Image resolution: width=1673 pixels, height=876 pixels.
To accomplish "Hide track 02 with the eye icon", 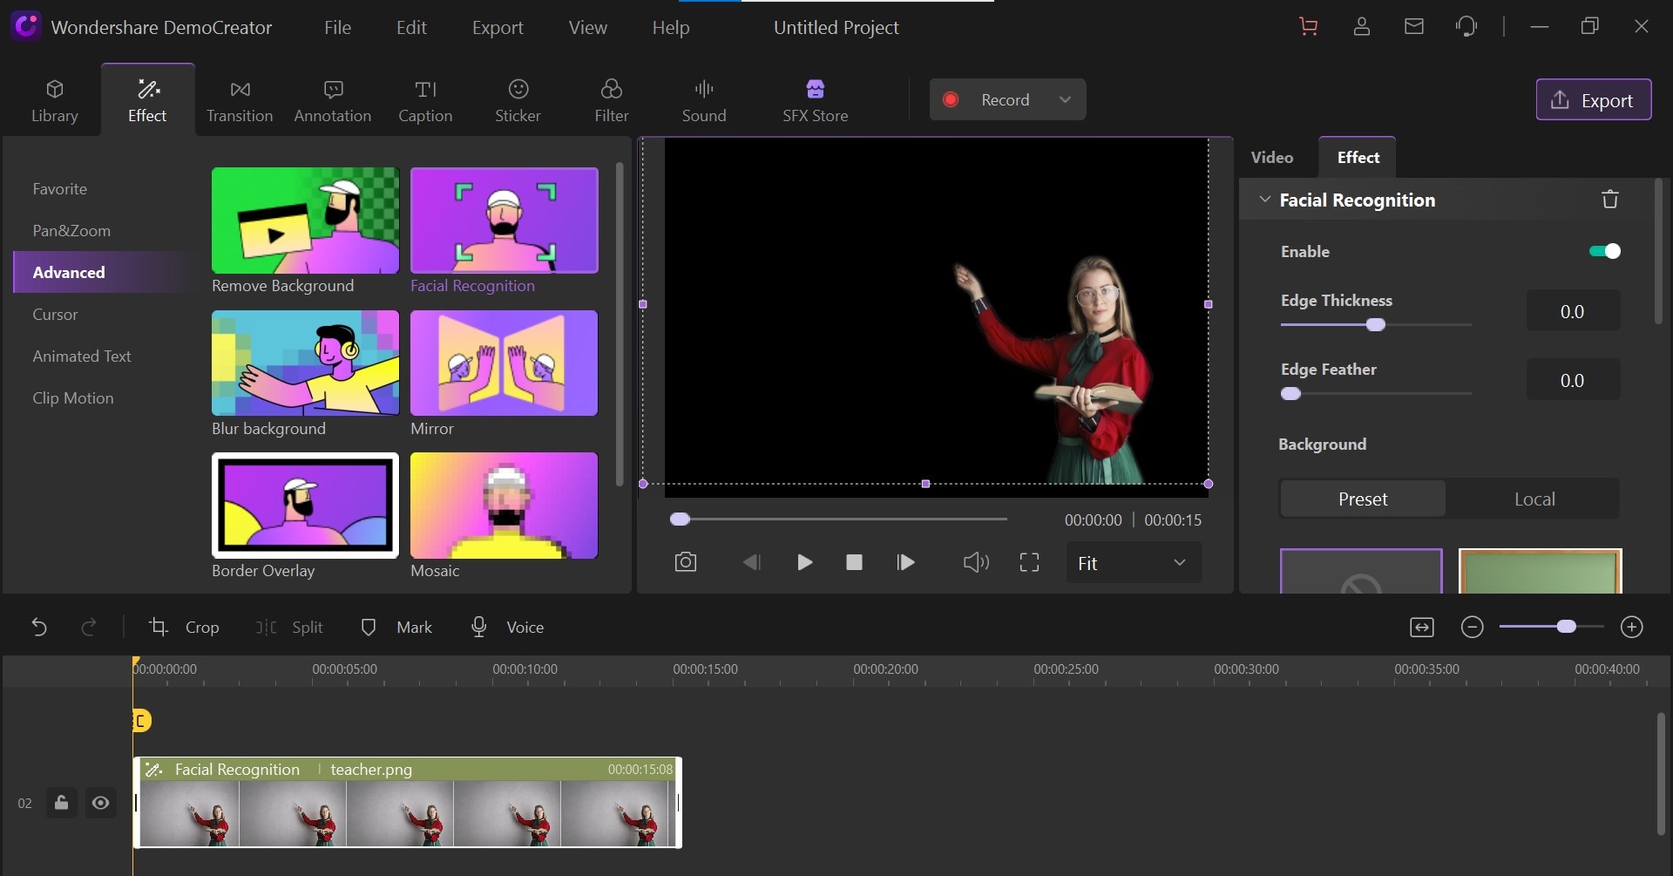I will pos(101,803).
